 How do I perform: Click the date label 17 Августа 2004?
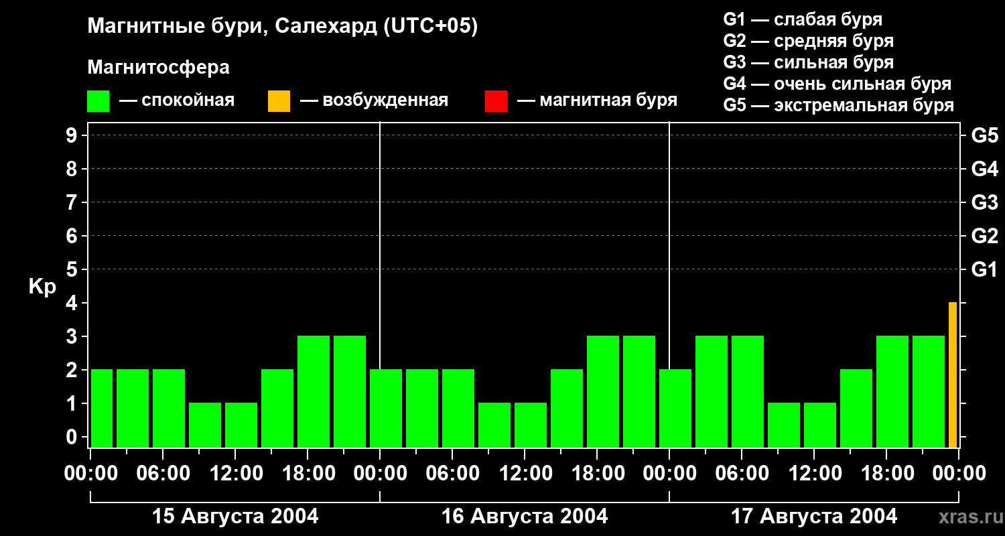pos(814,517)
